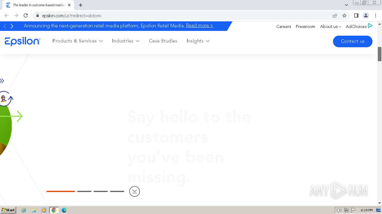Open File Explorer from taskbar
Screen dimensions: 382x214
(34, 210)
